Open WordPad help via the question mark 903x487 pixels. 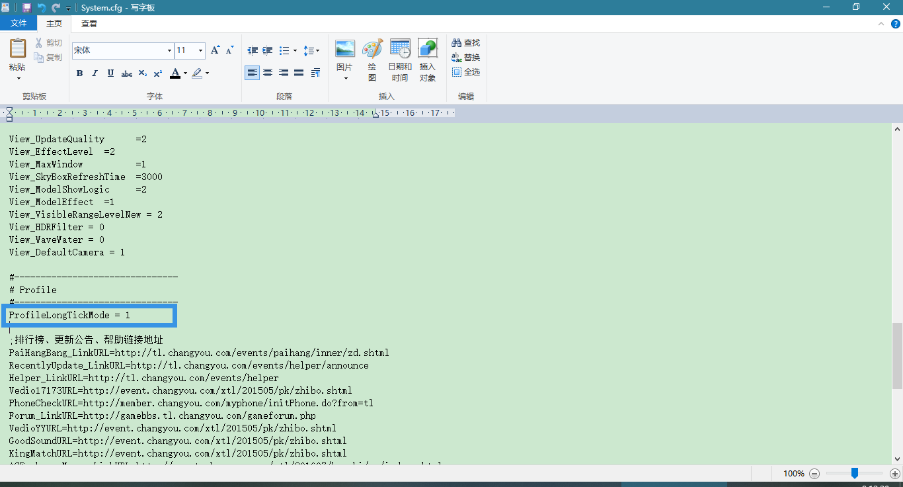click(896, 24)
